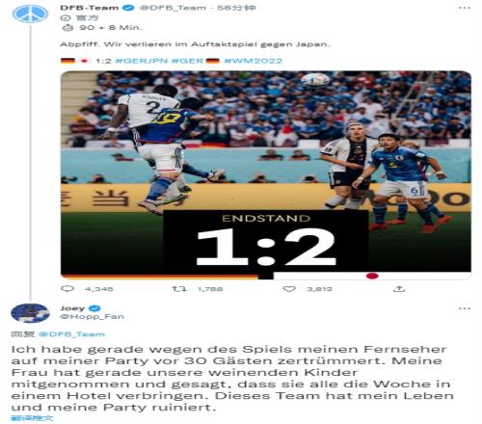Like the DFB-Team tweet with heart icon

pos(289,288)
